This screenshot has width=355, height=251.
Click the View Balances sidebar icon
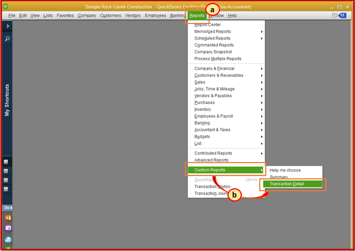point(6,171)
